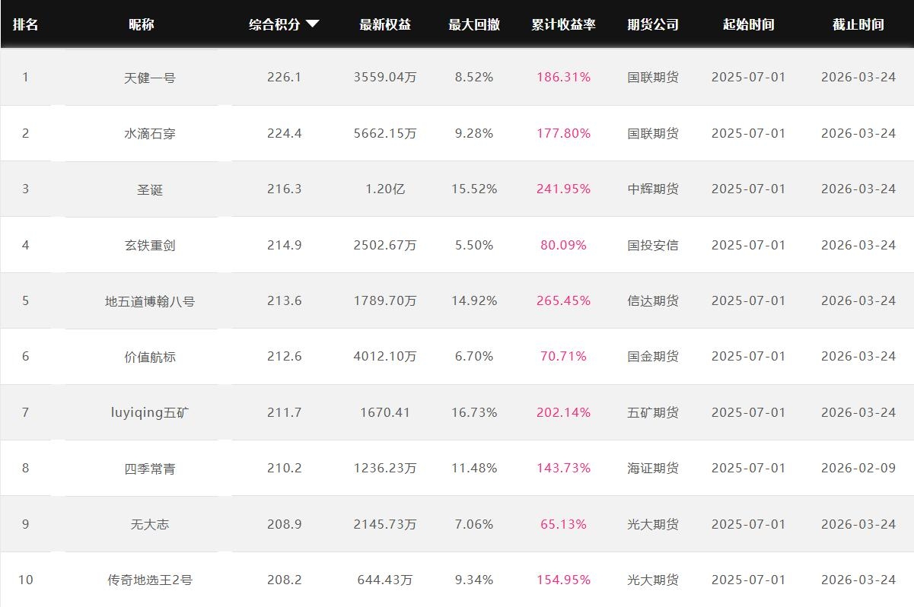Open trader 天健一号 profile
Screen dimensions: 914x607
click(x=150, y=78)
